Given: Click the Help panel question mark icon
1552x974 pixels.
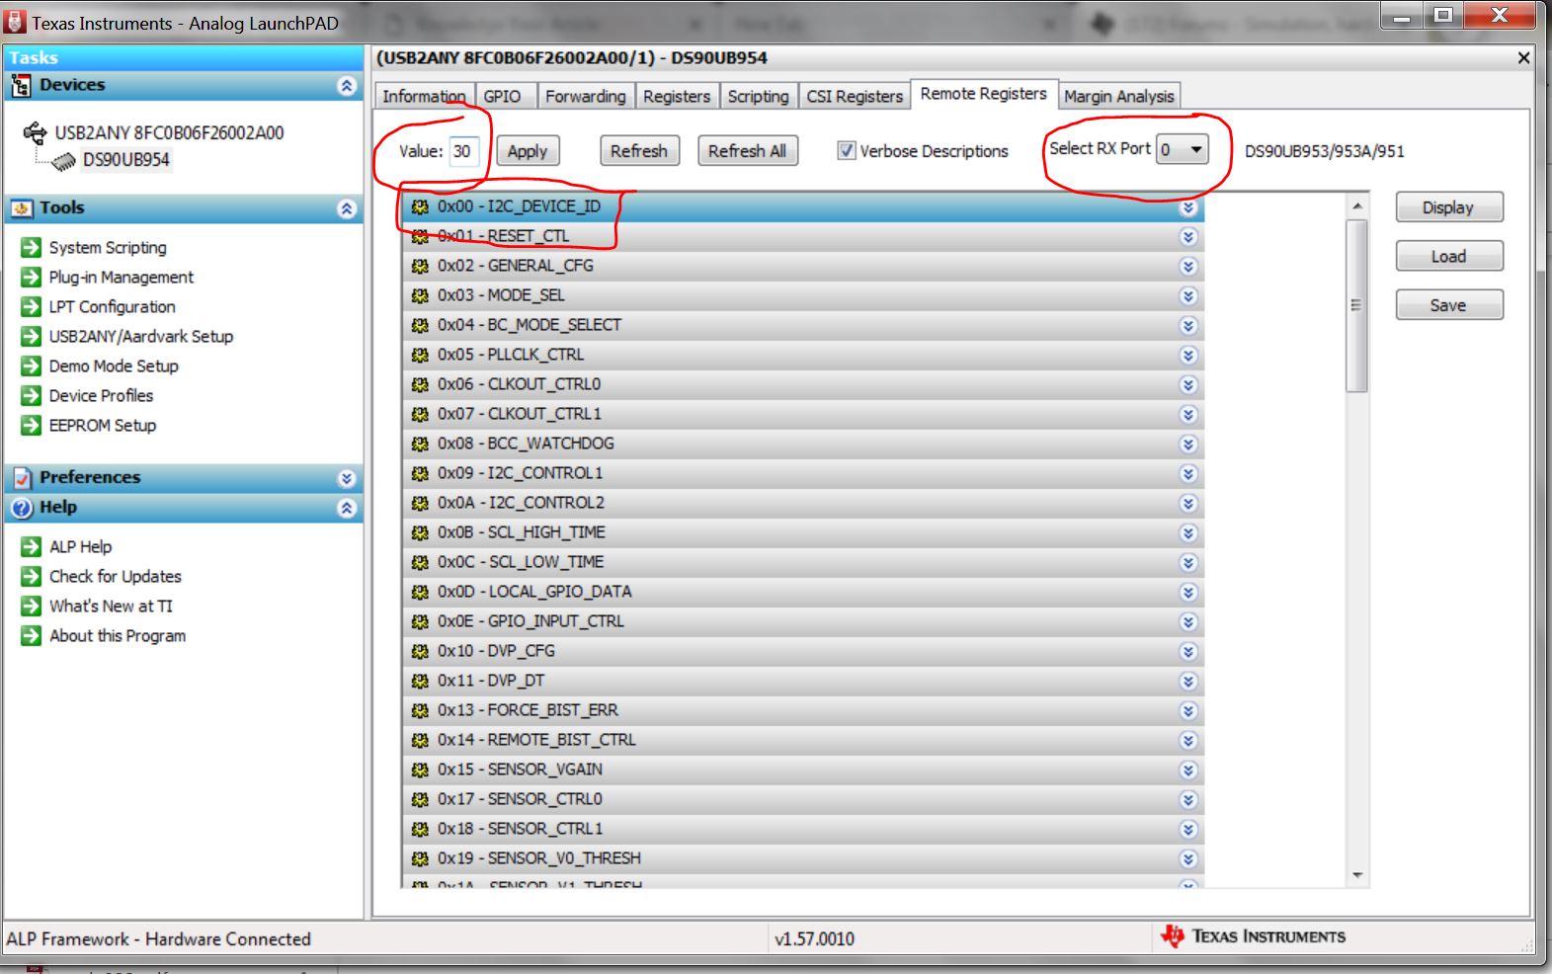Looking at the screenshot, I should [x=21, y=508].
